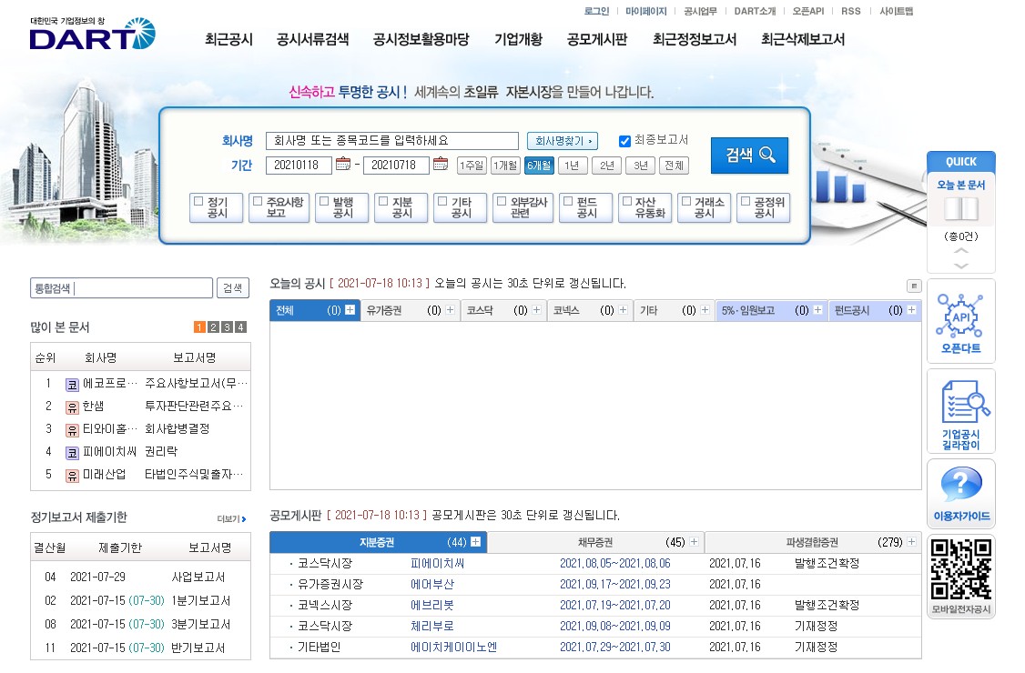The width and height of the screenshot is (1025, 673).
Task: Expand 펀드공시 tab plus icon
Action: click(x=912, y=310)
